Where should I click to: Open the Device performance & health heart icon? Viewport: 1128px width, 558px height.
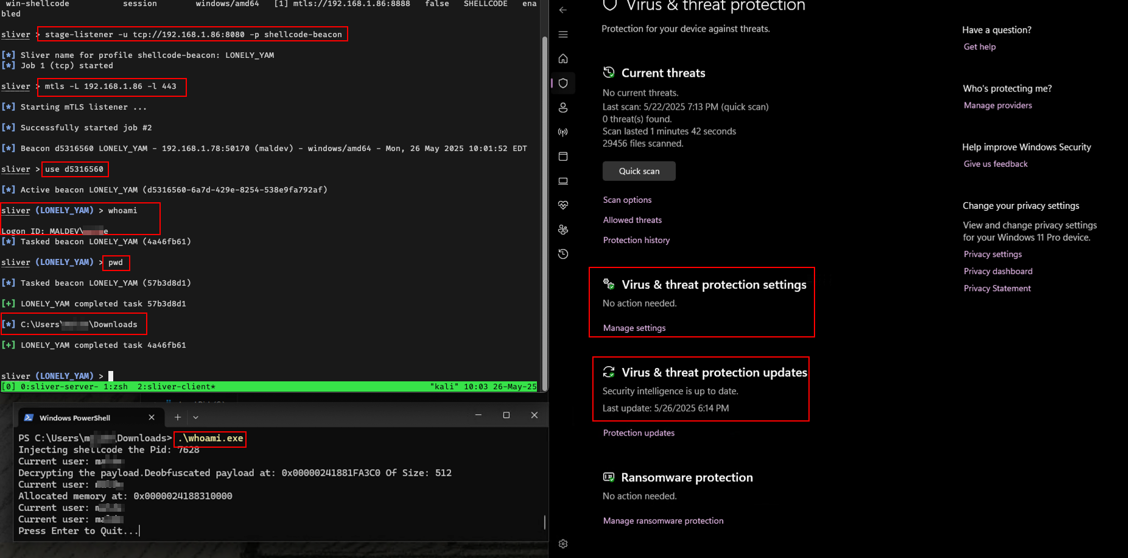coord(563,205)
